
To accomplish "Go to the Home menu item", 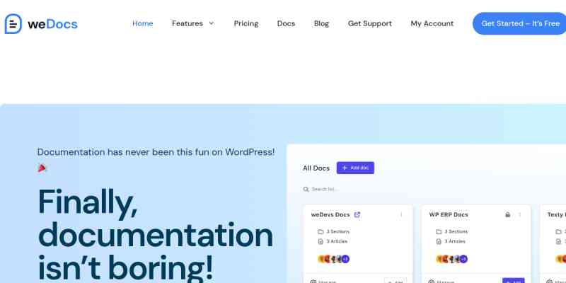I will 142,23.
